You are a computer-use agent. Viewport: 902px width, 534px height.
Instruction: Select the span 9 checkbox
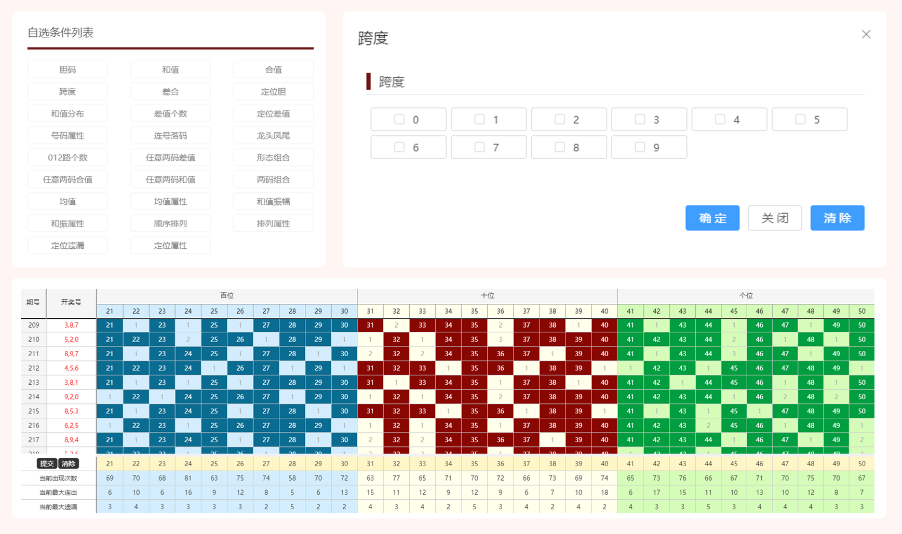point(640,148)
